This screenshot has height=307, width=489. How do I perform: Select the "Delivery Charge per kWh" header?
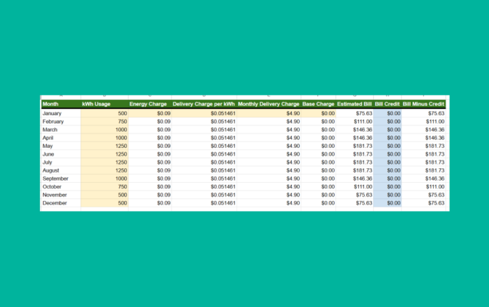[204, 104]
